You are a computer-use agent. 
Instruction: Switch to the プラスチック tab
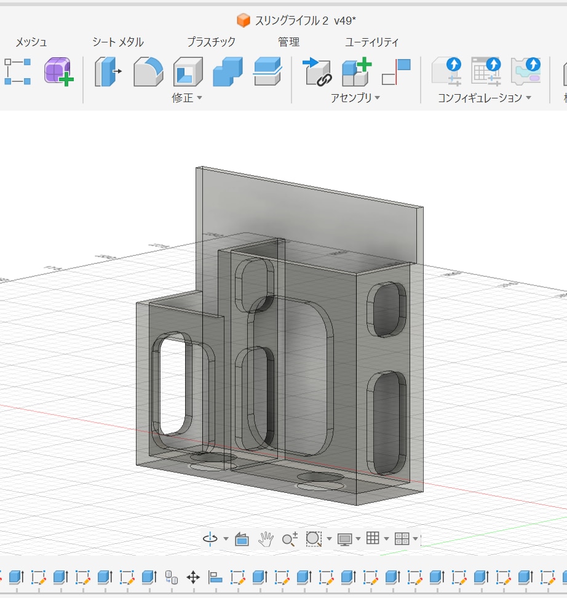[x=211, y=42]
